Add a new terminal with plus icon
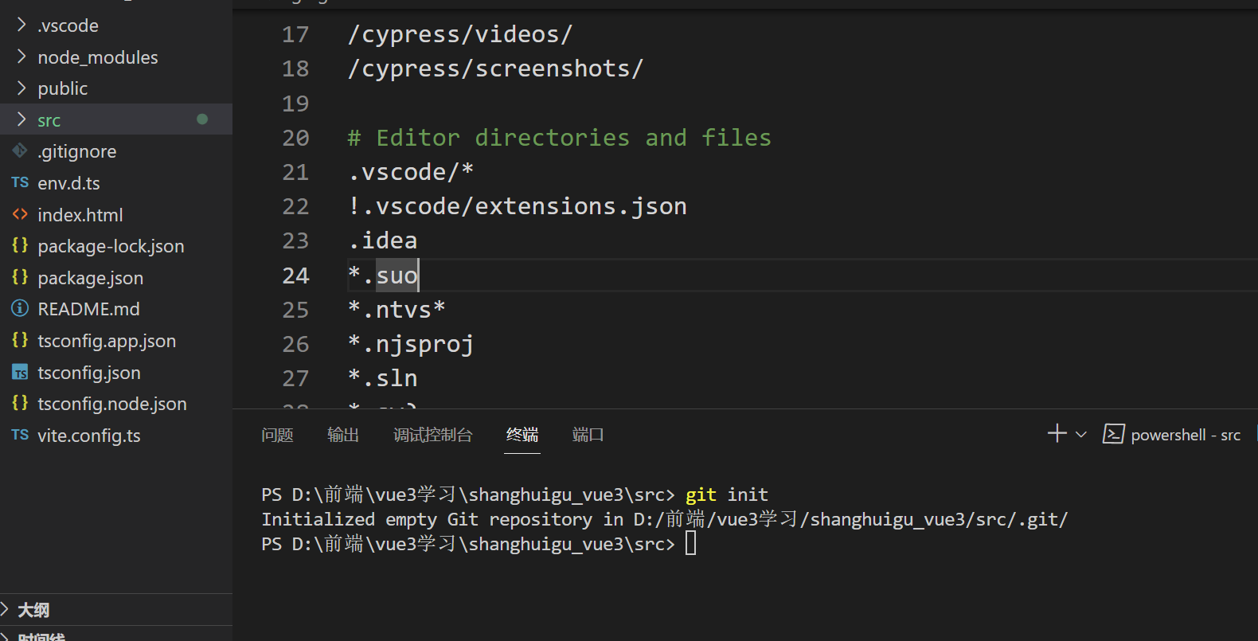The height and width of the screenshot is (641, 1258). tap(1057, 433)
